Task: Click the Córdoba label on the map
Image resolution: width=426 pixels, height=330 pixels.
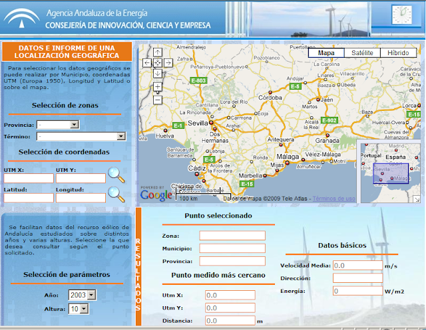Action: (x=270, y=98)
